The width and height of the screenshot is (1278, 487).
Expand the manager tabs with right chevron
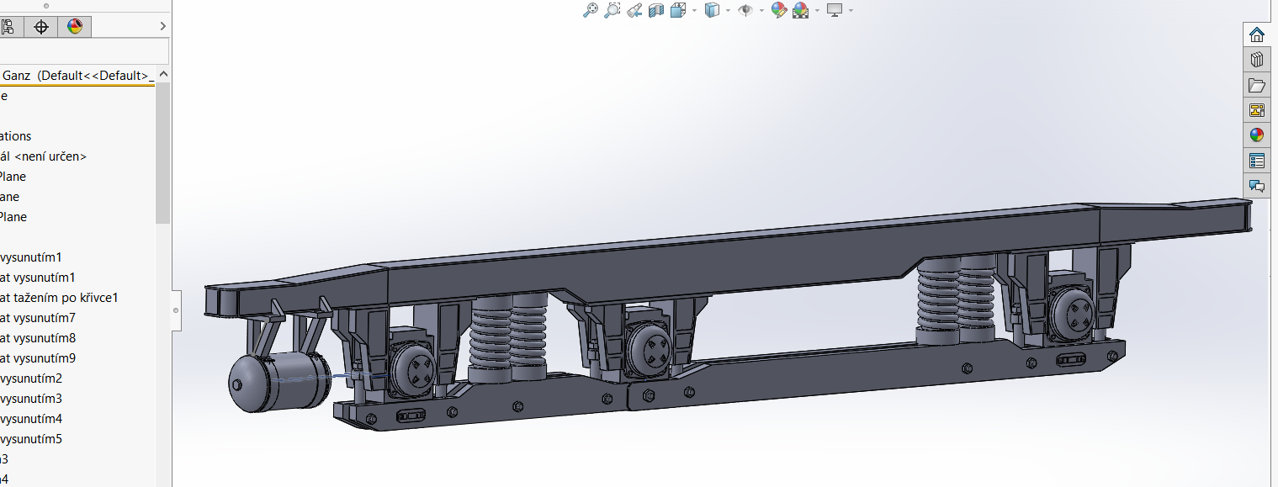[162, 27]
